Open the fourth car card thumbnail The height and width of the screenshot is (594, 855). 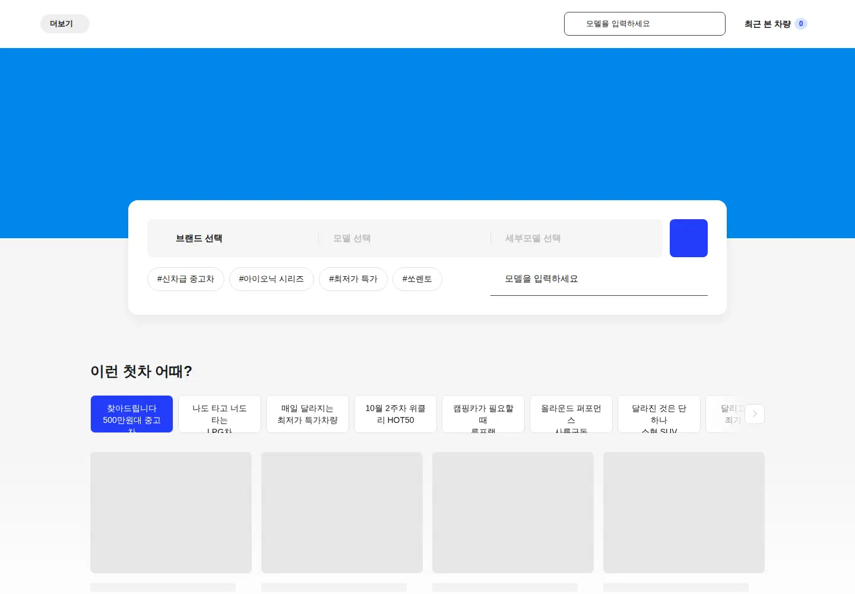684,513
